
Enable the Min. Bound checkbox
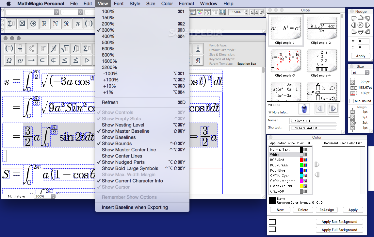(351, 101)
